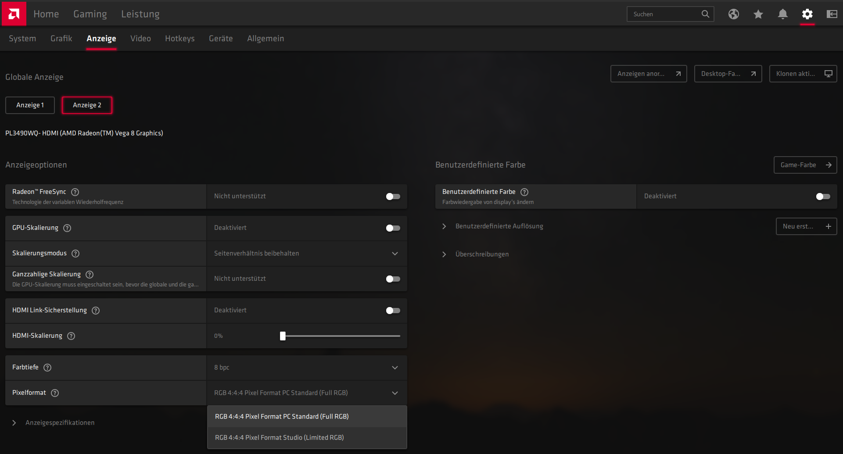Screen dimensions: 843x454
Task: Toggle the sidebar panel icon
Action: [x=832, y=14]
